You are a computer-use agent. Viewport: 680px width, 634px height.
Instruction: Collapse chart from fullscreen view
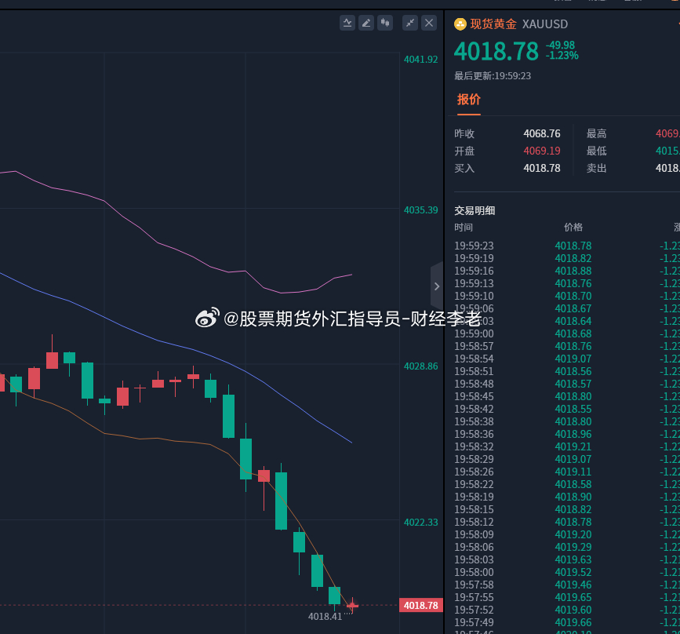[x=410, y=23]
